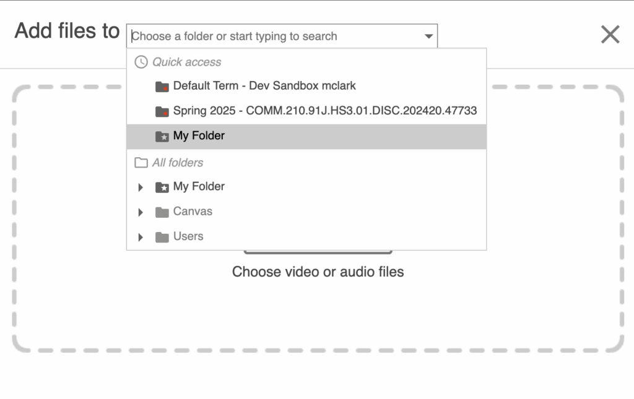Expand the Canvas folder
This screenshot has height=399, width=634.
pyautogui.click(x=141, y=212)
